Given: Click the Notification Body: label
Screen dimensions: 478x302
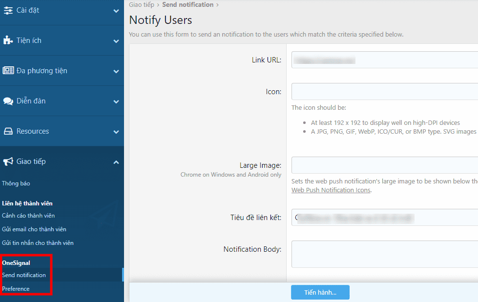Looking at the screenshot, I should point(252,249).
